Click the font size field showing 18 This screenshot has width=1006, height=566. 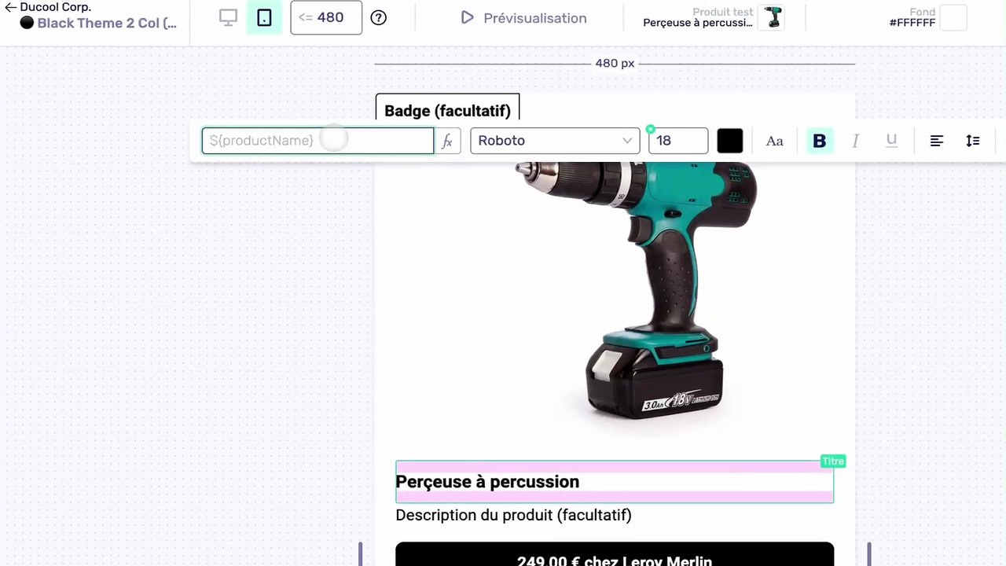point(678,141)
